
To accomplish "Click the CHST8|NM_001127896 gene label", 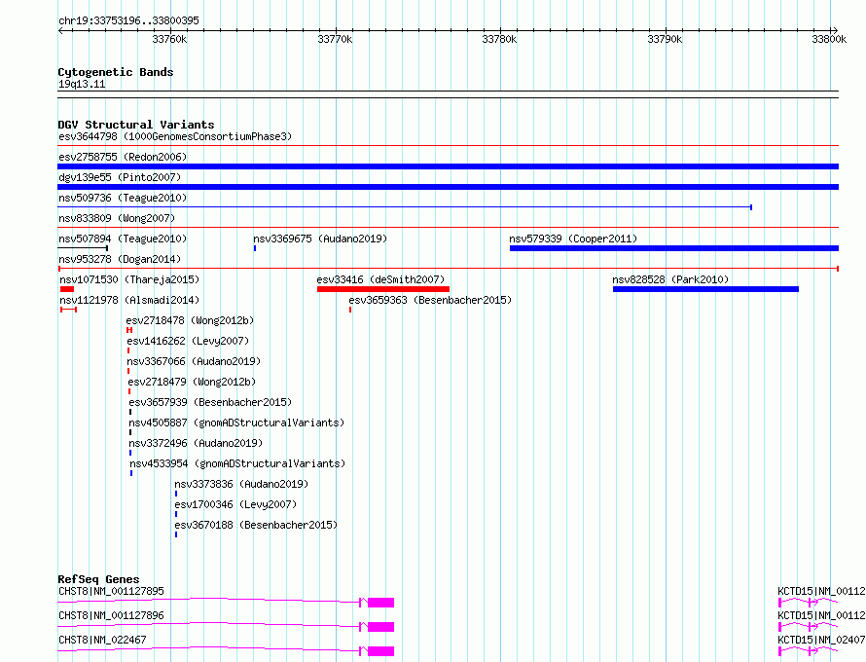I will pos(111,615).
